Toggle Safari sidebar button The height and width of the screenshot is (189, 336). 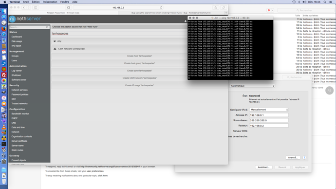coord(36,7)
